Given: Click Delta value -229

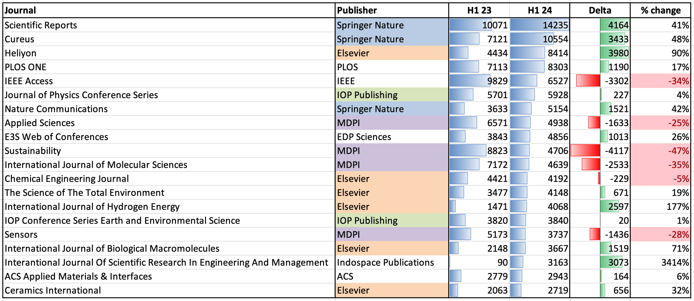Looking at the screenshot, I should coord(600,179).
